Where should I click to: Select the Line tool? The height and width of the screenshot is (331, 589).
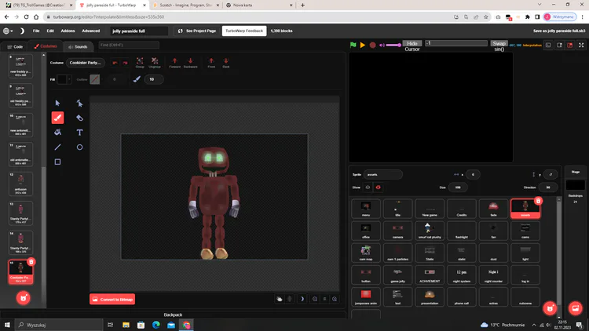(x=57, y=147)
